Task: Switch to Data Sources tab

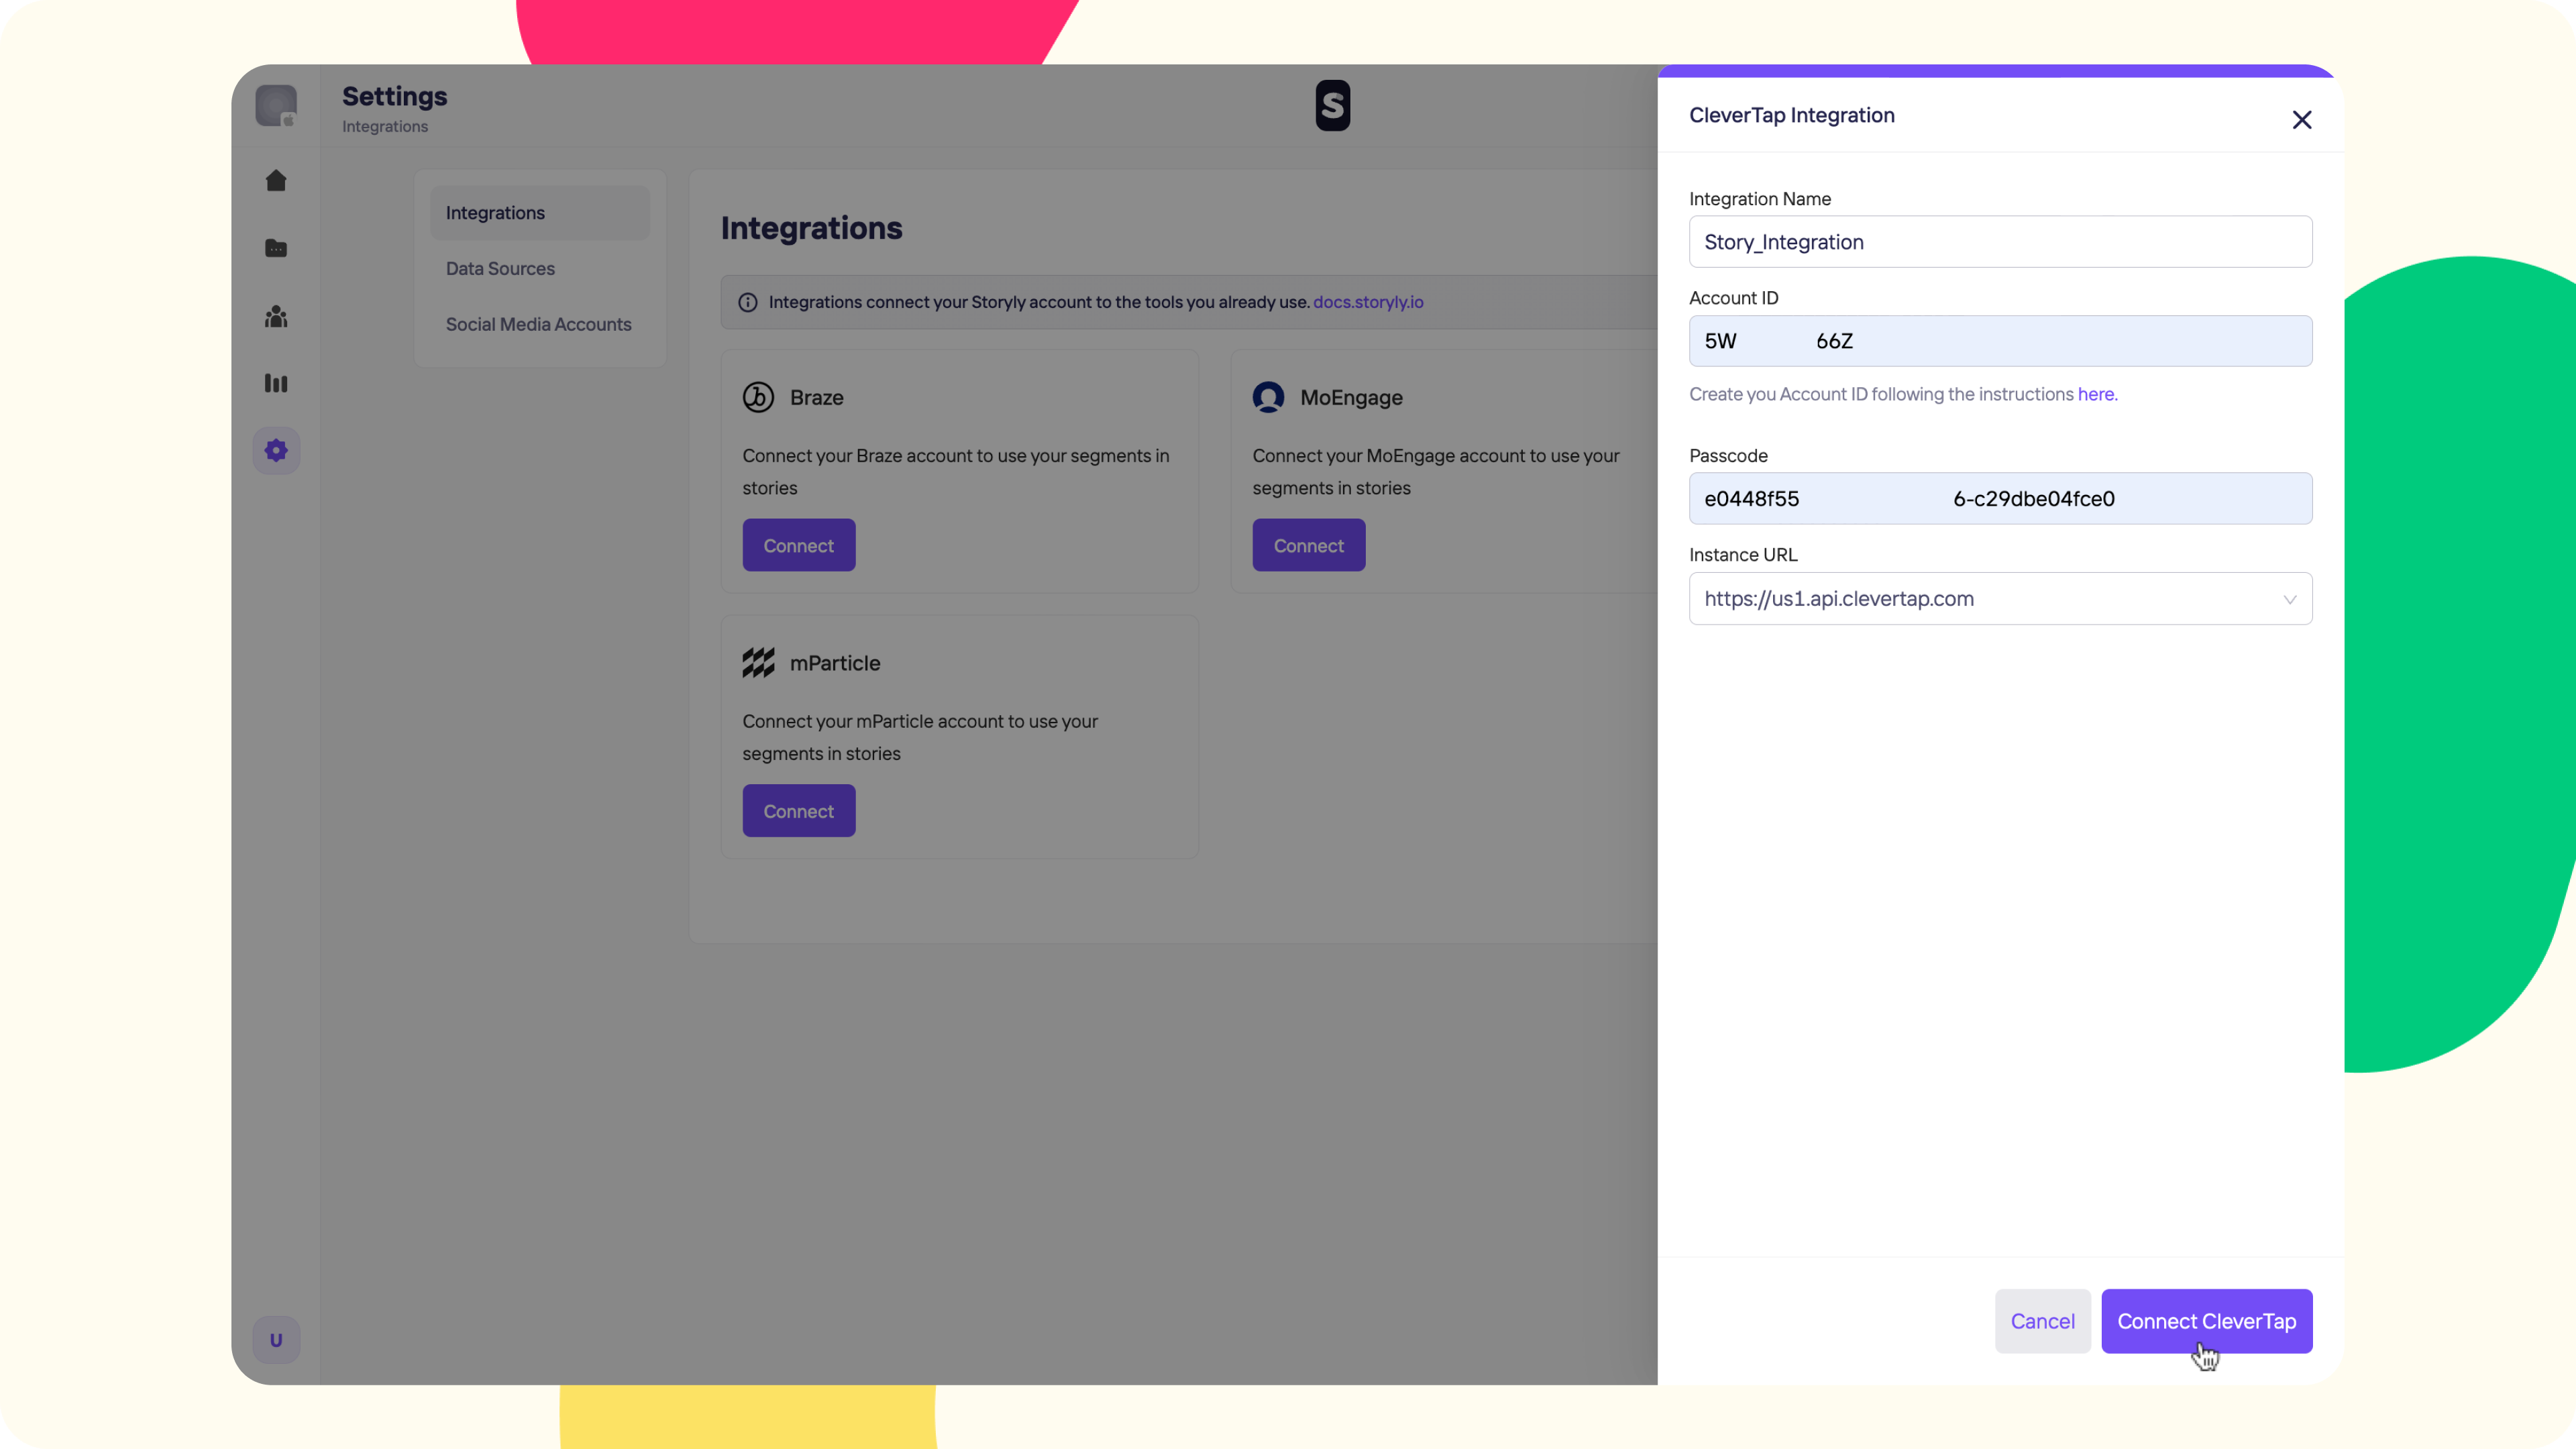Action: (500, 269)
